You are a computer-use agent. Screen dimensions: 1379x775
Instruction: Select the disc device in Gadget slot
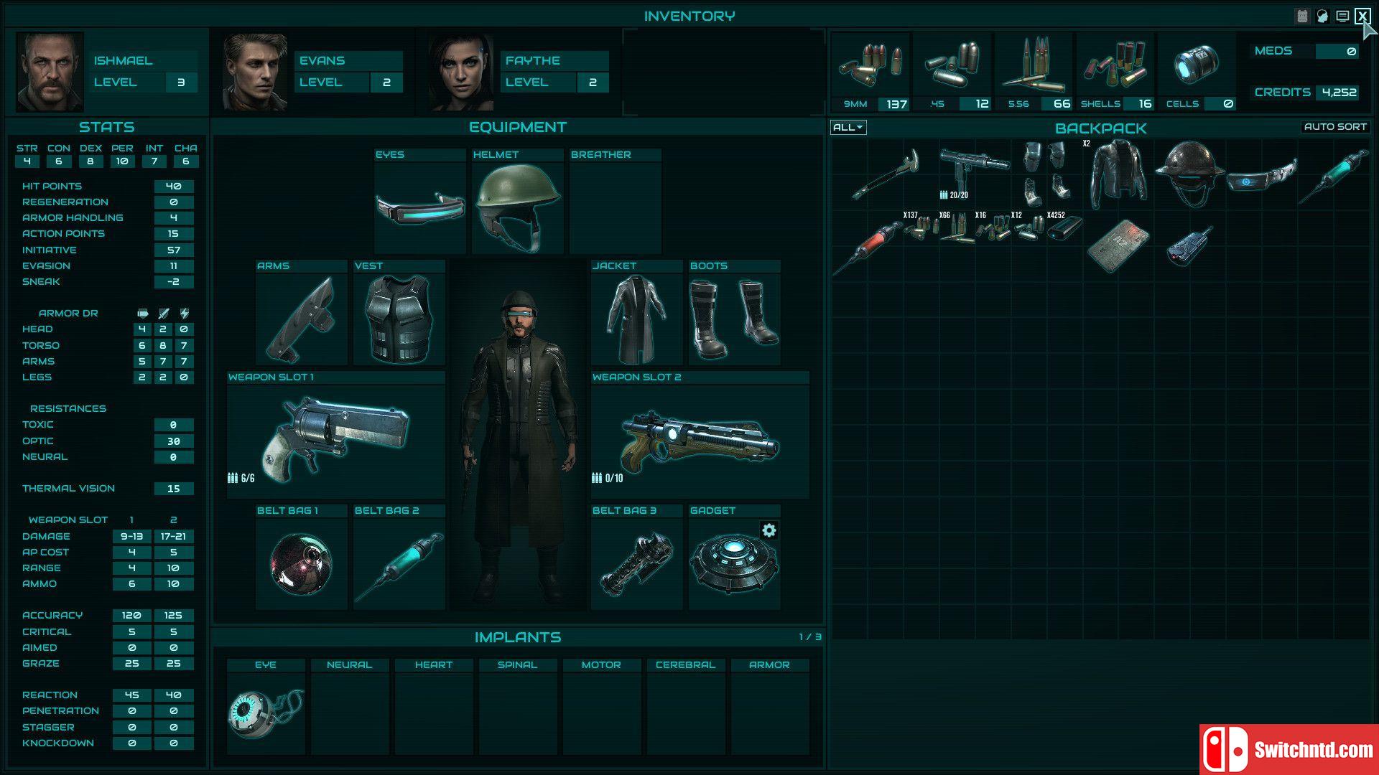click(734, 563)
